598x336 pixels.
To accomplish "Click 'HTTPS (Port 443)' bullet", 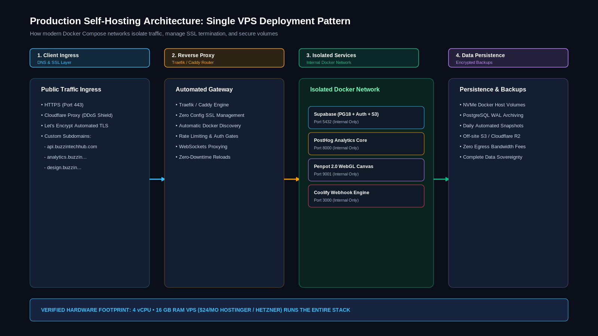I will click(x=62, y=105).
